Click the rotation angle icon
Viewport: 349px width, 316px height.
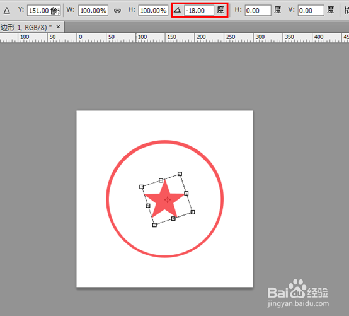(x=178, y=10)
